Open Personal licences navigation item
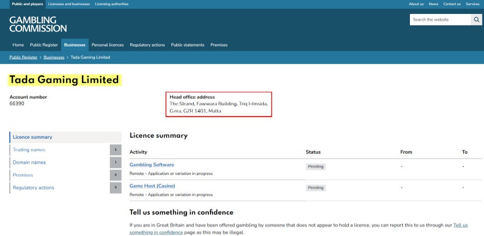The width and height of the screenshot is (484, 236). click(108, 45)
